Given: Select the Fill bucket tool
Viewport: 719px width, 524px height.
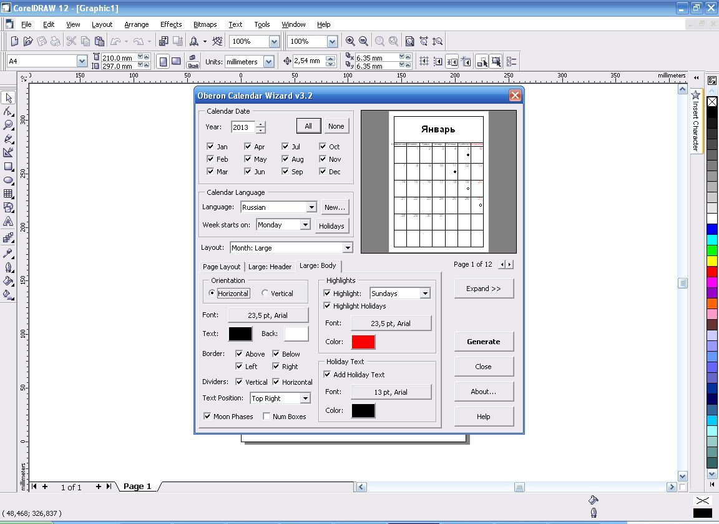Looking at the screenshot, I should point(8,281).
